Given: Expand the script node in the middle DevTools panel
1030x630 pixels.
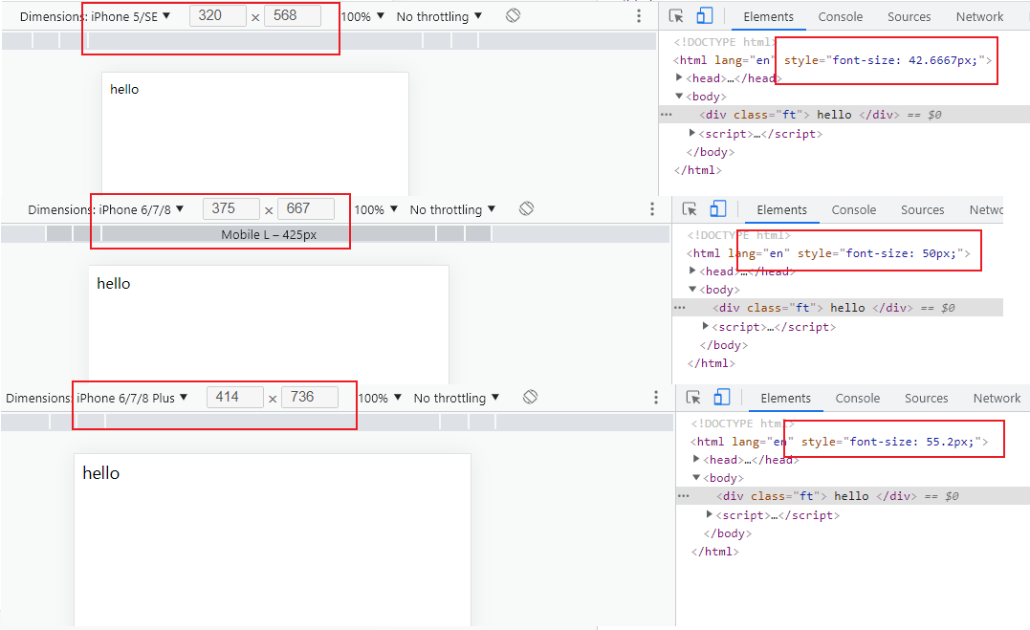Looking at the screenshot, I should (x=705, y=326).
